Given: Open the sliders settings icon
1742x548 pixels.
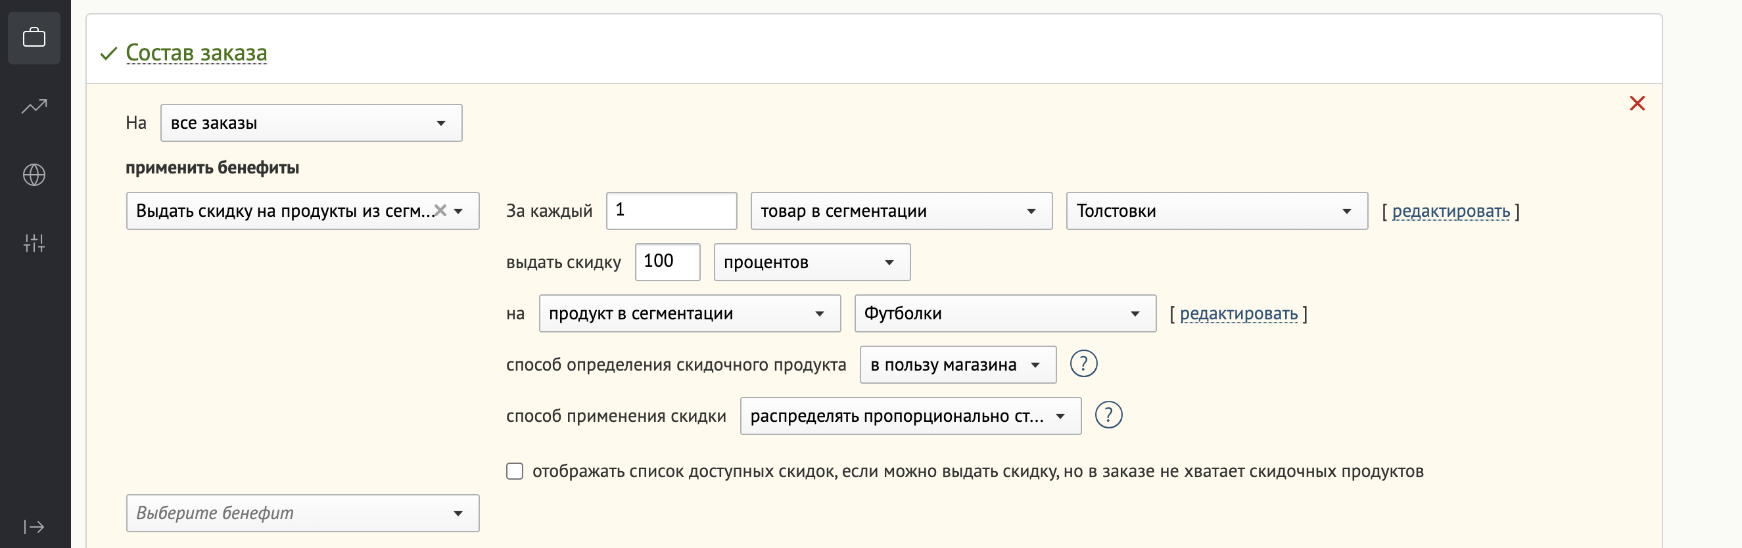Looking at the screenshot, I should (x=34, y=243).
